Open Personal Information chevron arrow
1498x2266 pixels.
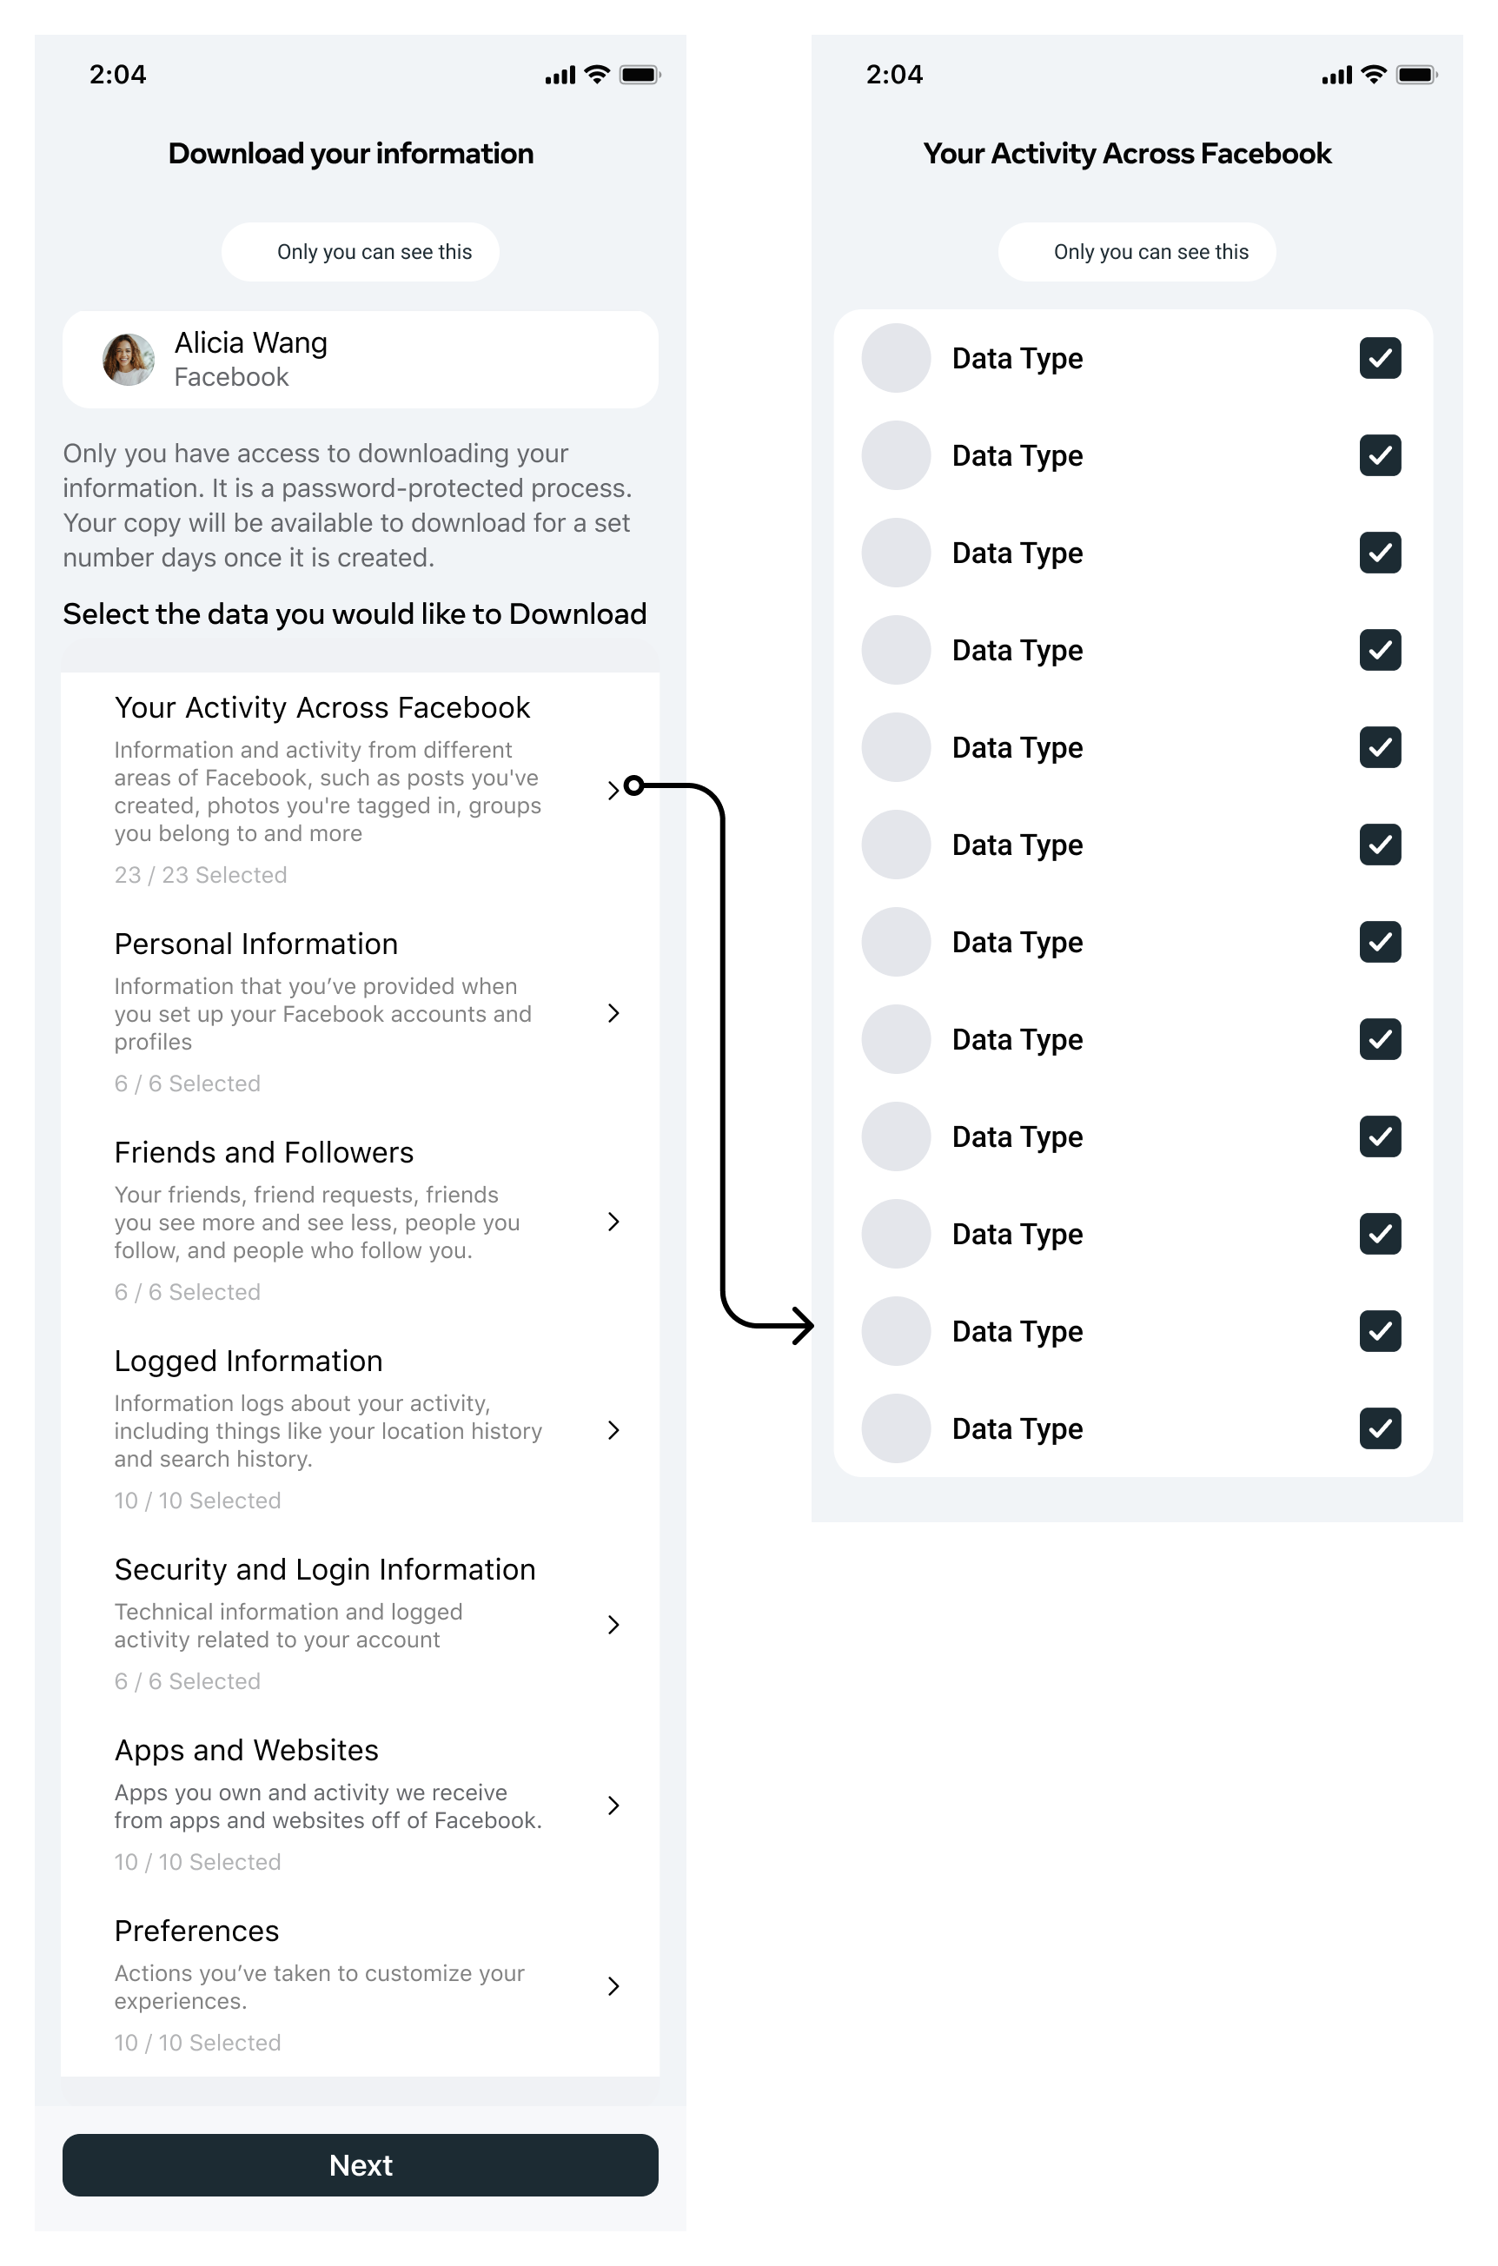tap(613, 1012)
